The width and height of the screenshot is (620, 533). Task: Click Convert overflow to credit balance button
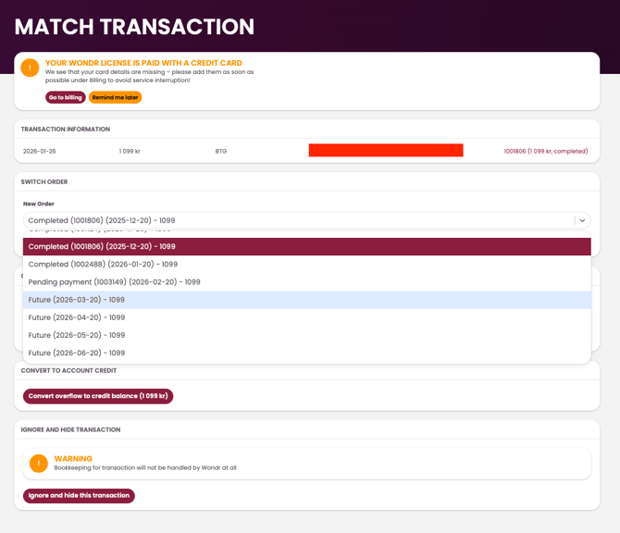(98, 396)
